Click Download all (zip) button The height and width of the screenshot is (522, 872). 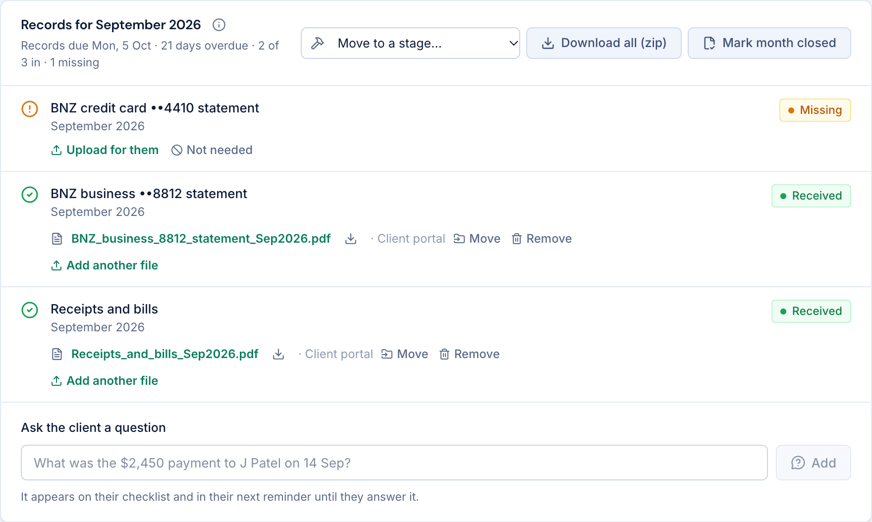click(603, 43)
